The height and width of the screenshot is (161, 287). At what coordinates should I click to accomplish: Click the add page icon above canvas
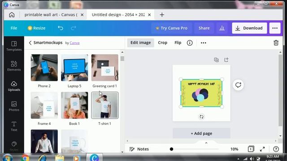(x=226, y=59)
